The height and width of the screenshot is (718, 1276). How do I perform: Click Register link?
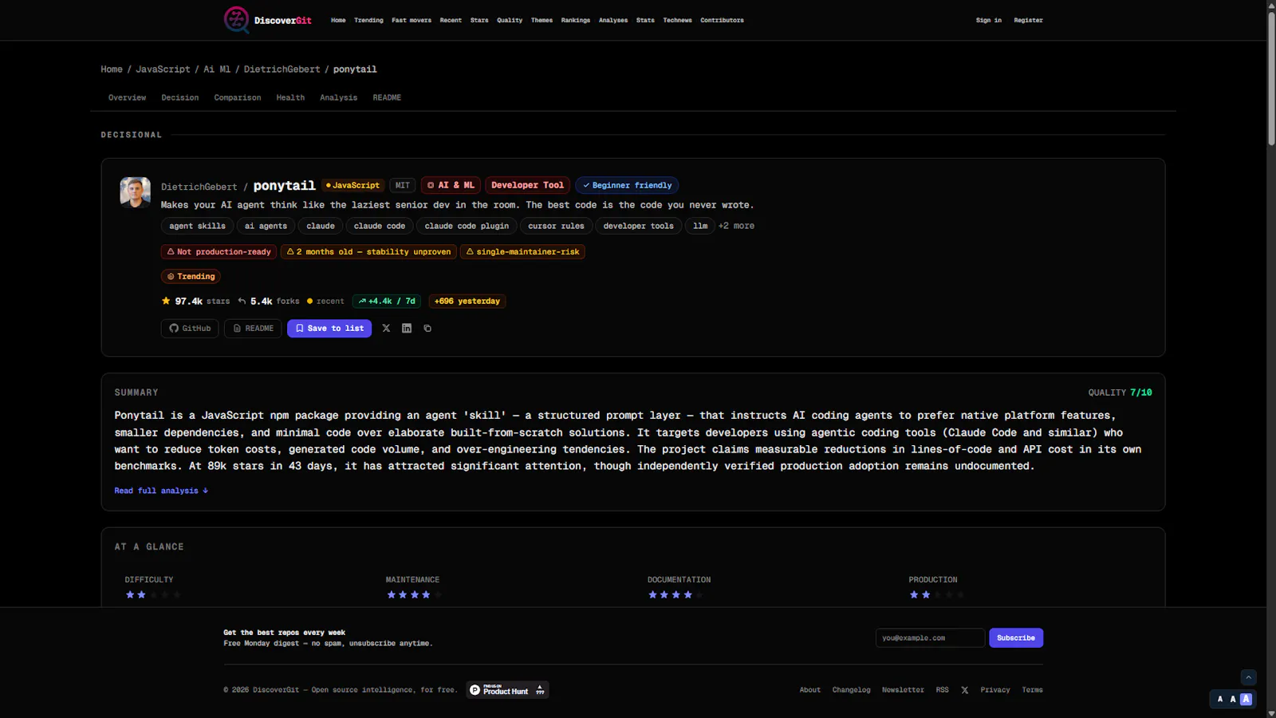(1028, 20)
